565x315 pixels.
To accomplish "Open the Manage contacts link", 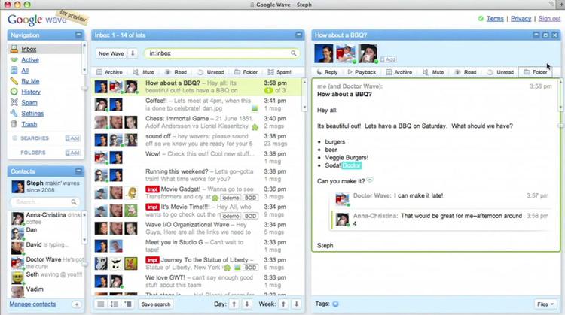I will pos(32,304).
